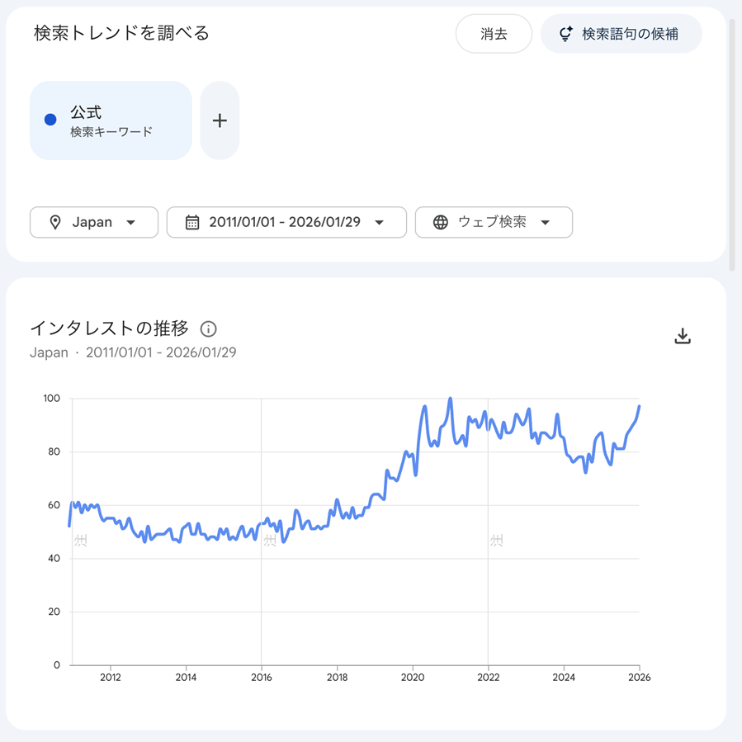Image resolution: width=742 pixels, height=742 pixels.
Task: Click the note marker near 2011 on chart
Action: click(x=81, y=541)
